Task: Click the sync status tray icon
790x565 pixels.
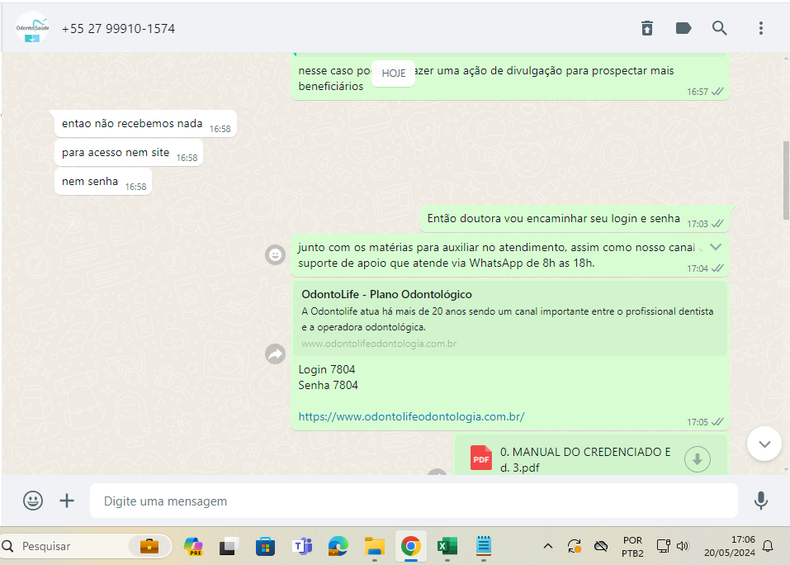Action: tap(575, 546)
